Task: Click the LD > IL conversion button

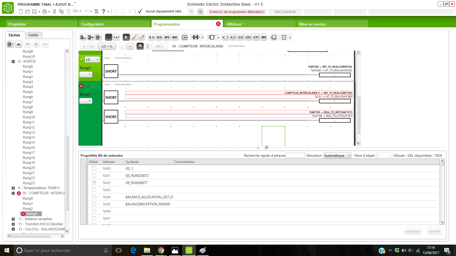Action: point(107,46)
